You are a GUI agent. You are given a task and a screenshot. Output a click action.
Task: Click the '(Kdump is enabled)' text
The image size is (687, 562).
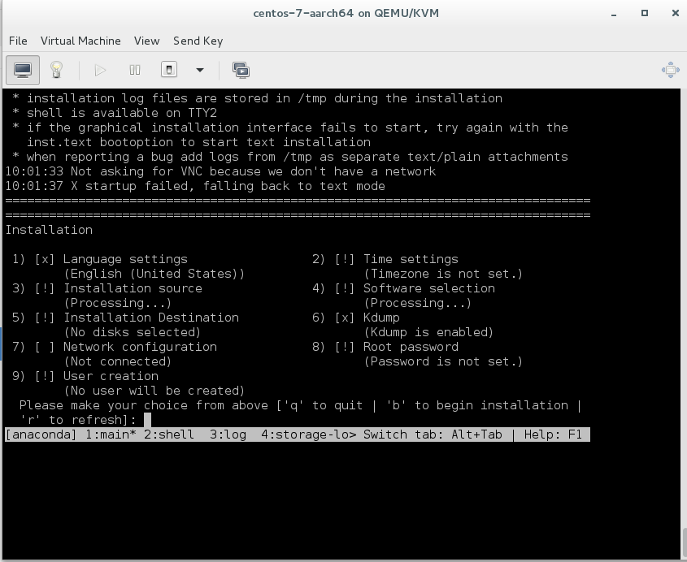coord(428,333)
